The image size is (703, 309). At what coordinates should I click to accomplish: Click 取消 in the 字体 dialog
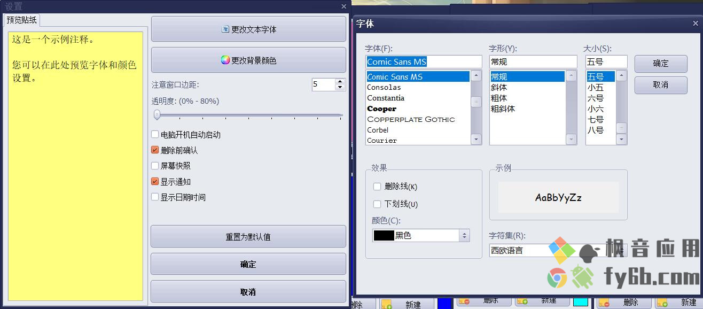pyautogui.click(x=661, y=84)
